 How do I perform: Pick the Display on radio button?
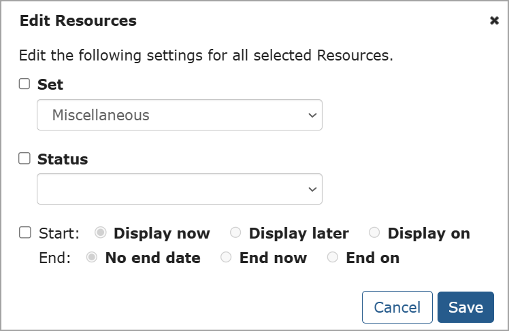[x=374, y=233]
